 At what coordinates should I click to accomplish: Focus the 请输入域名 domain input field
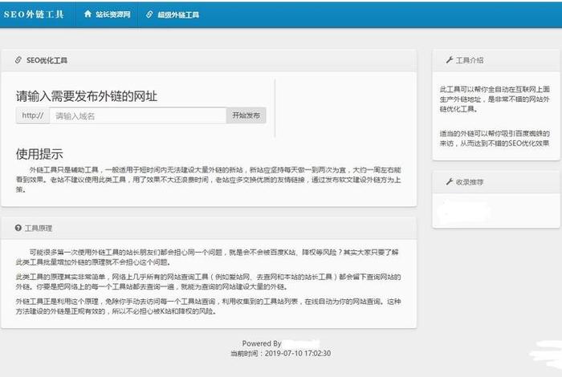coord(138,116)
